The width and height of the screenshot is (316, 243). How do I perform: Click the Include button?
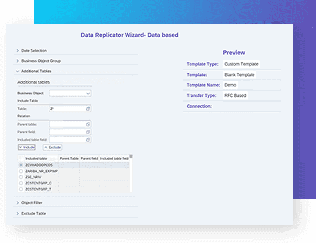[27, 147]
